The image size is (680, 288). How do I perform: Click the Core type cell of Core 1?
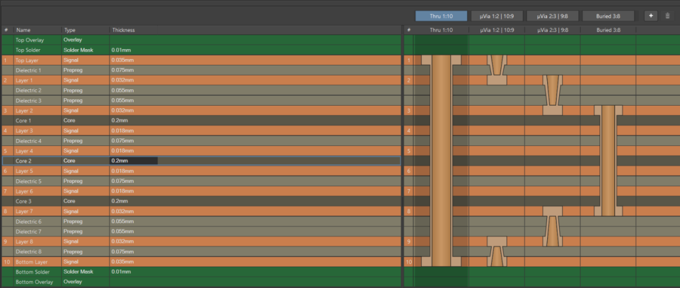click(x=69, y=120)
